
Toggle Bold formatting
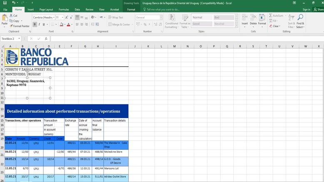tap(35, 25)
